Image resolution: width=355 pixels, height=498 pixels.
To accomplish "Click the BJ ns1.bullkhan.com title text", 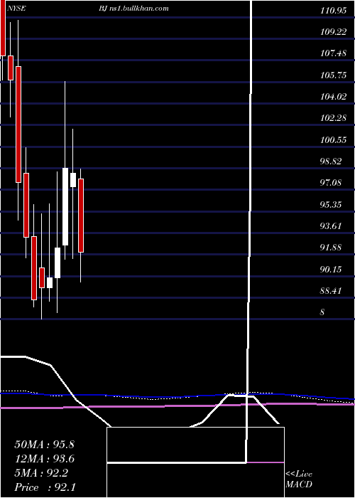I will point(133,9).
